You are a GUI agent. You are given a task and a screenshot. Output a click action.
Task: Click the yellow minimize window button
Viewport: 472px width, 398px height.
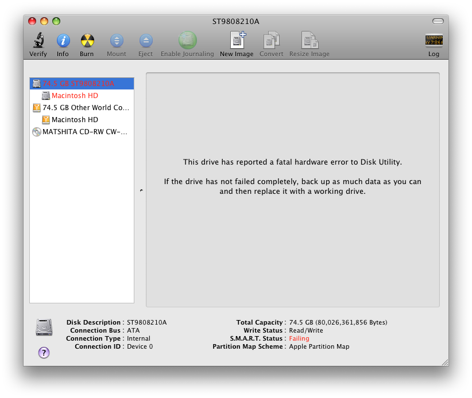pos(44,21)
